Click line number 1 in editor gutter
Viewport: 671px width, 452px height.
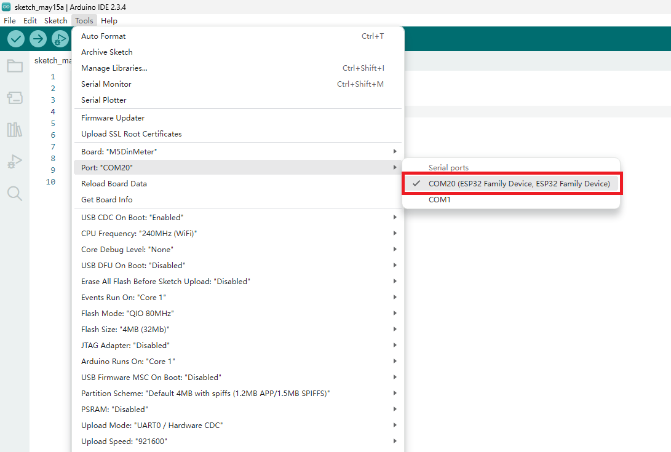pyautogui.click(x=53, y=77)
